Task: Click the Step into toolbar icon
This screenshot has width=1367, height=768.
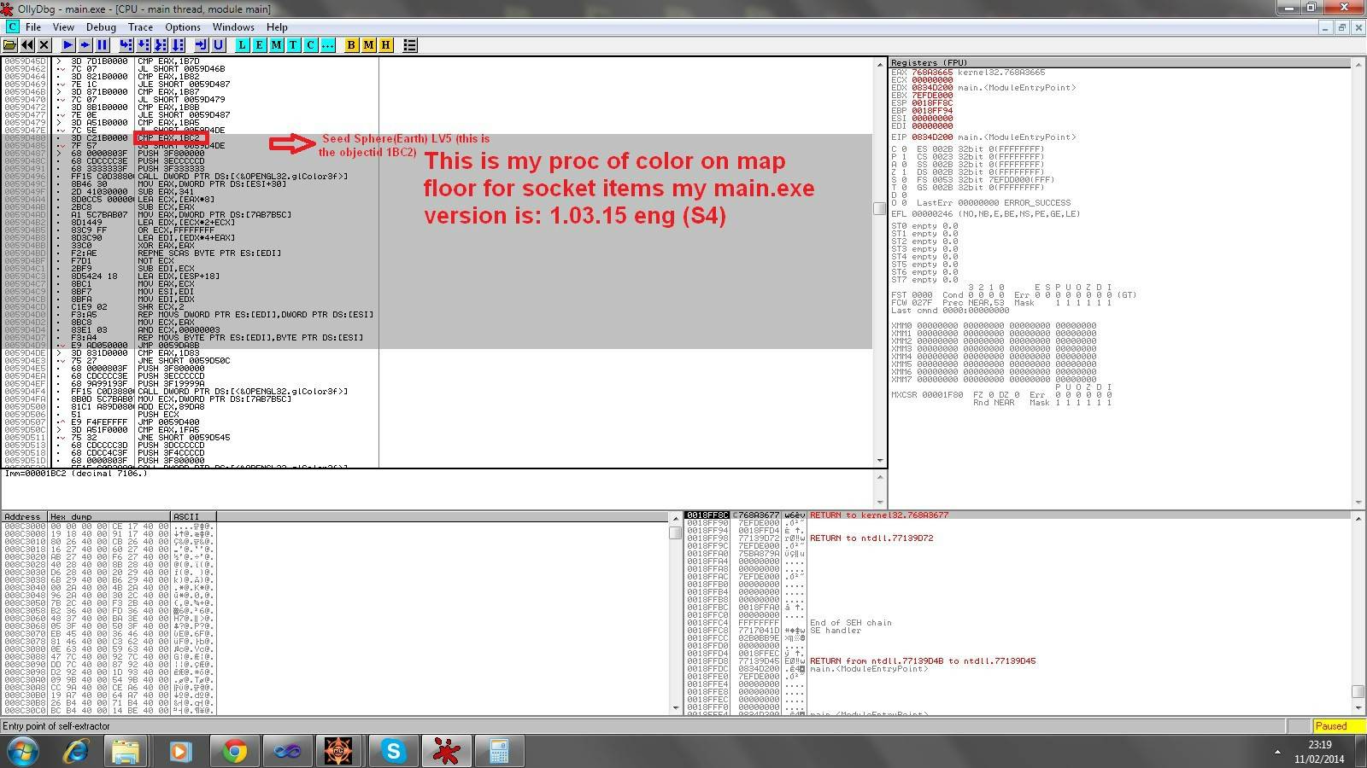Action: (x=126, y=44)
